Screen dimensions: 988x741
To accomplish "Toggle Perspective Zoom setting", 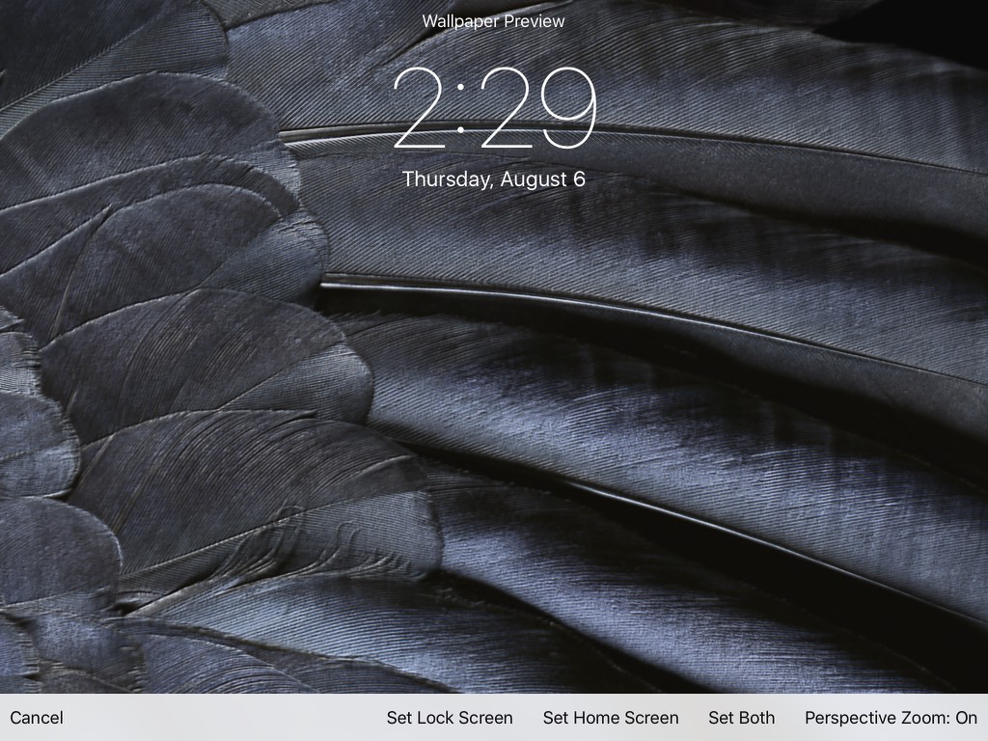I will [890, 718].
